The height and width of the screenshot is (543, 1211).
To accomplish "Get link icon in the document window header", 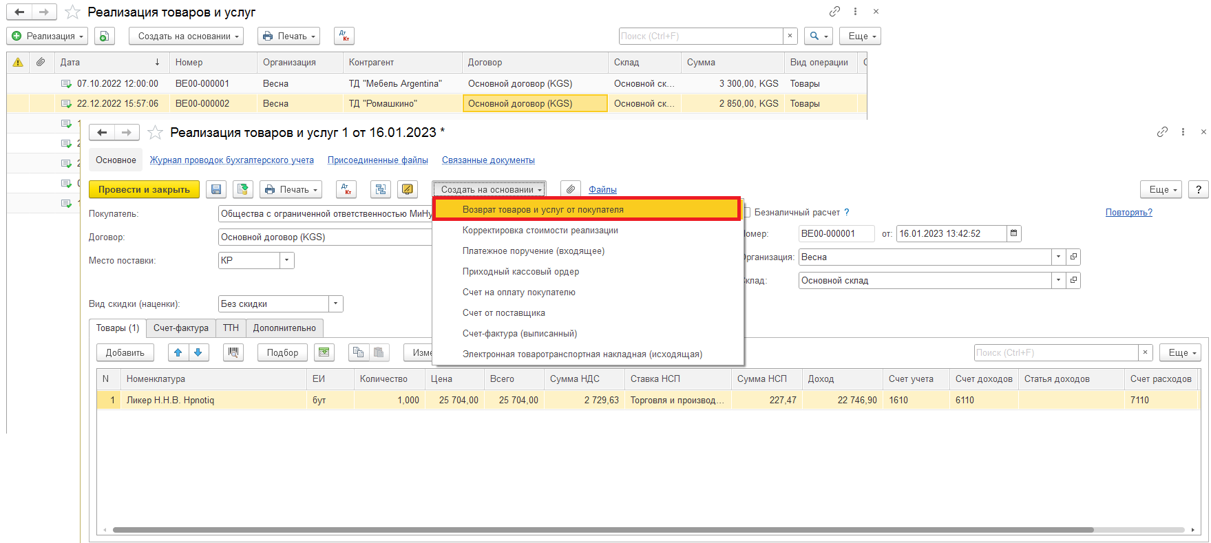I will coord(1162,131).
